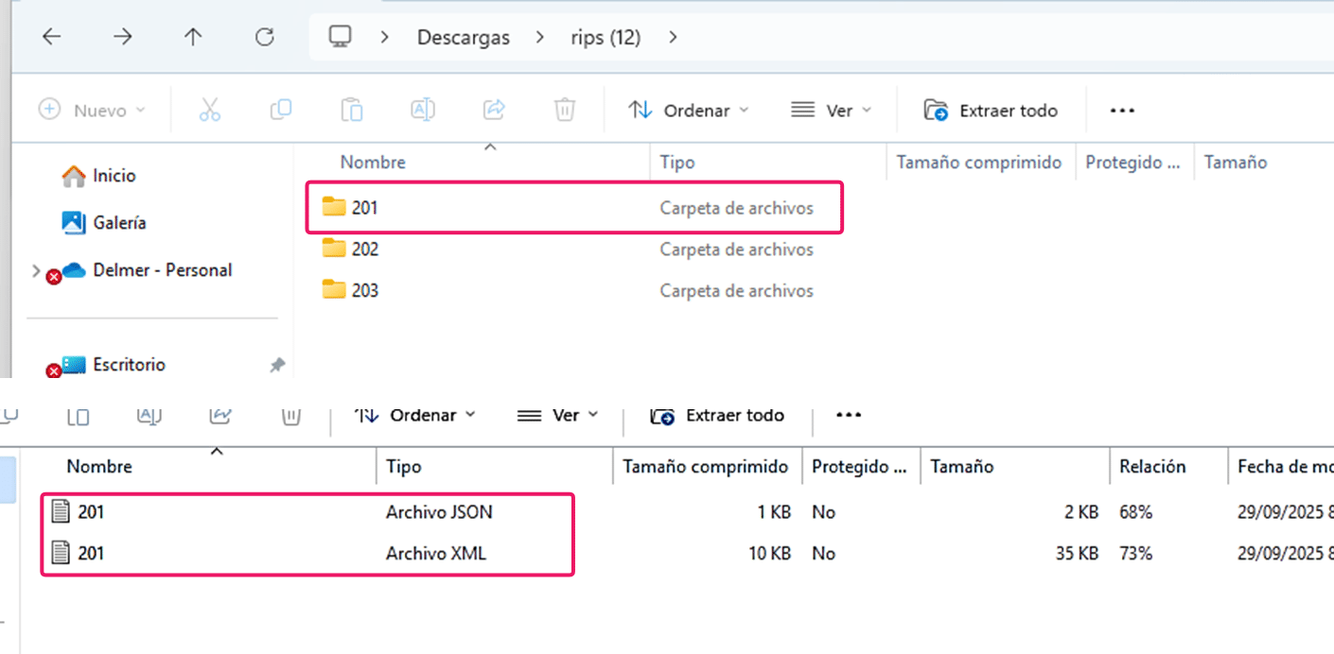
Task: Open the Nuevo dropdown button
Action: coord(92,111)
